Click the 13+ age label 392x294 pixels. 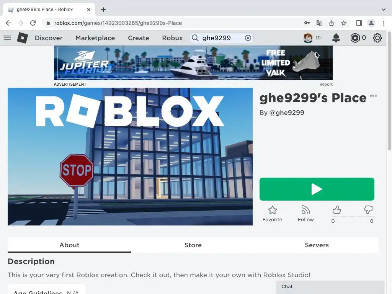(318, 38)
